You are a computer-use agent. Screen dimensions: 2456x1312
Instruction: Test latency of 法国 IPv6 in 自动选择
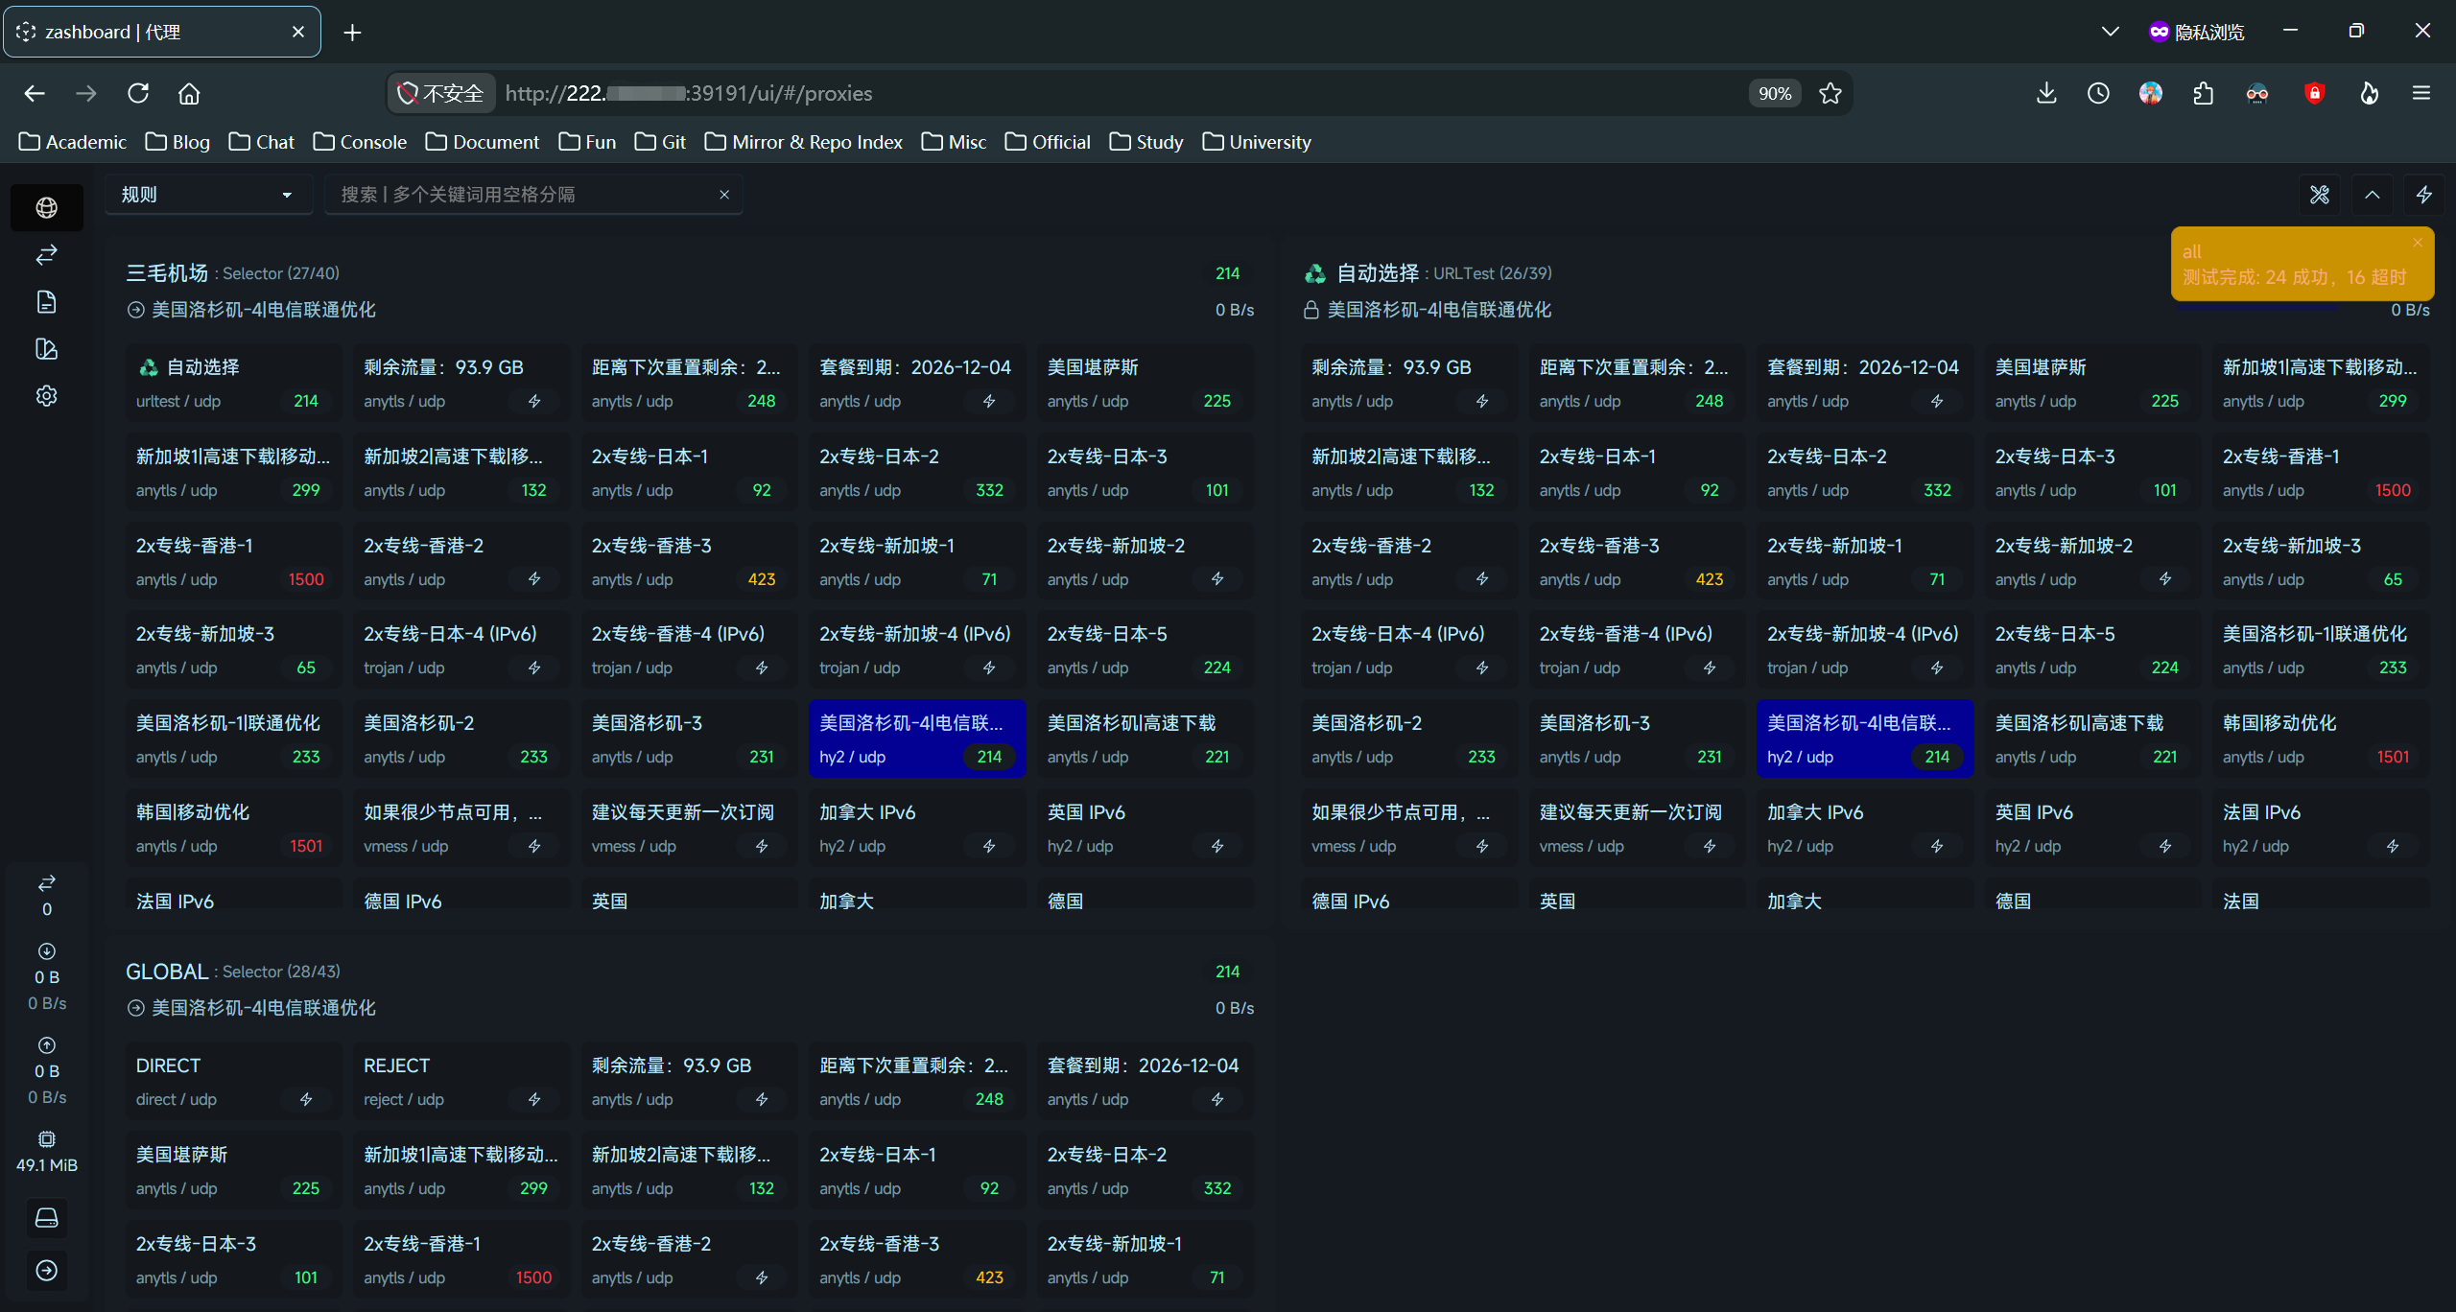(x=2393, y=846)
